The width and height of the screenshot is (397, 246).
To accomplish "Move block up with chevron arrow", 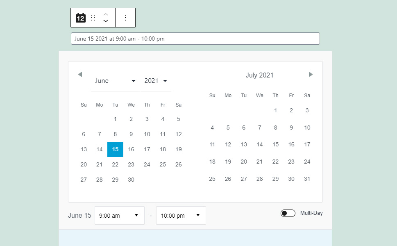I will pos(106,14).
